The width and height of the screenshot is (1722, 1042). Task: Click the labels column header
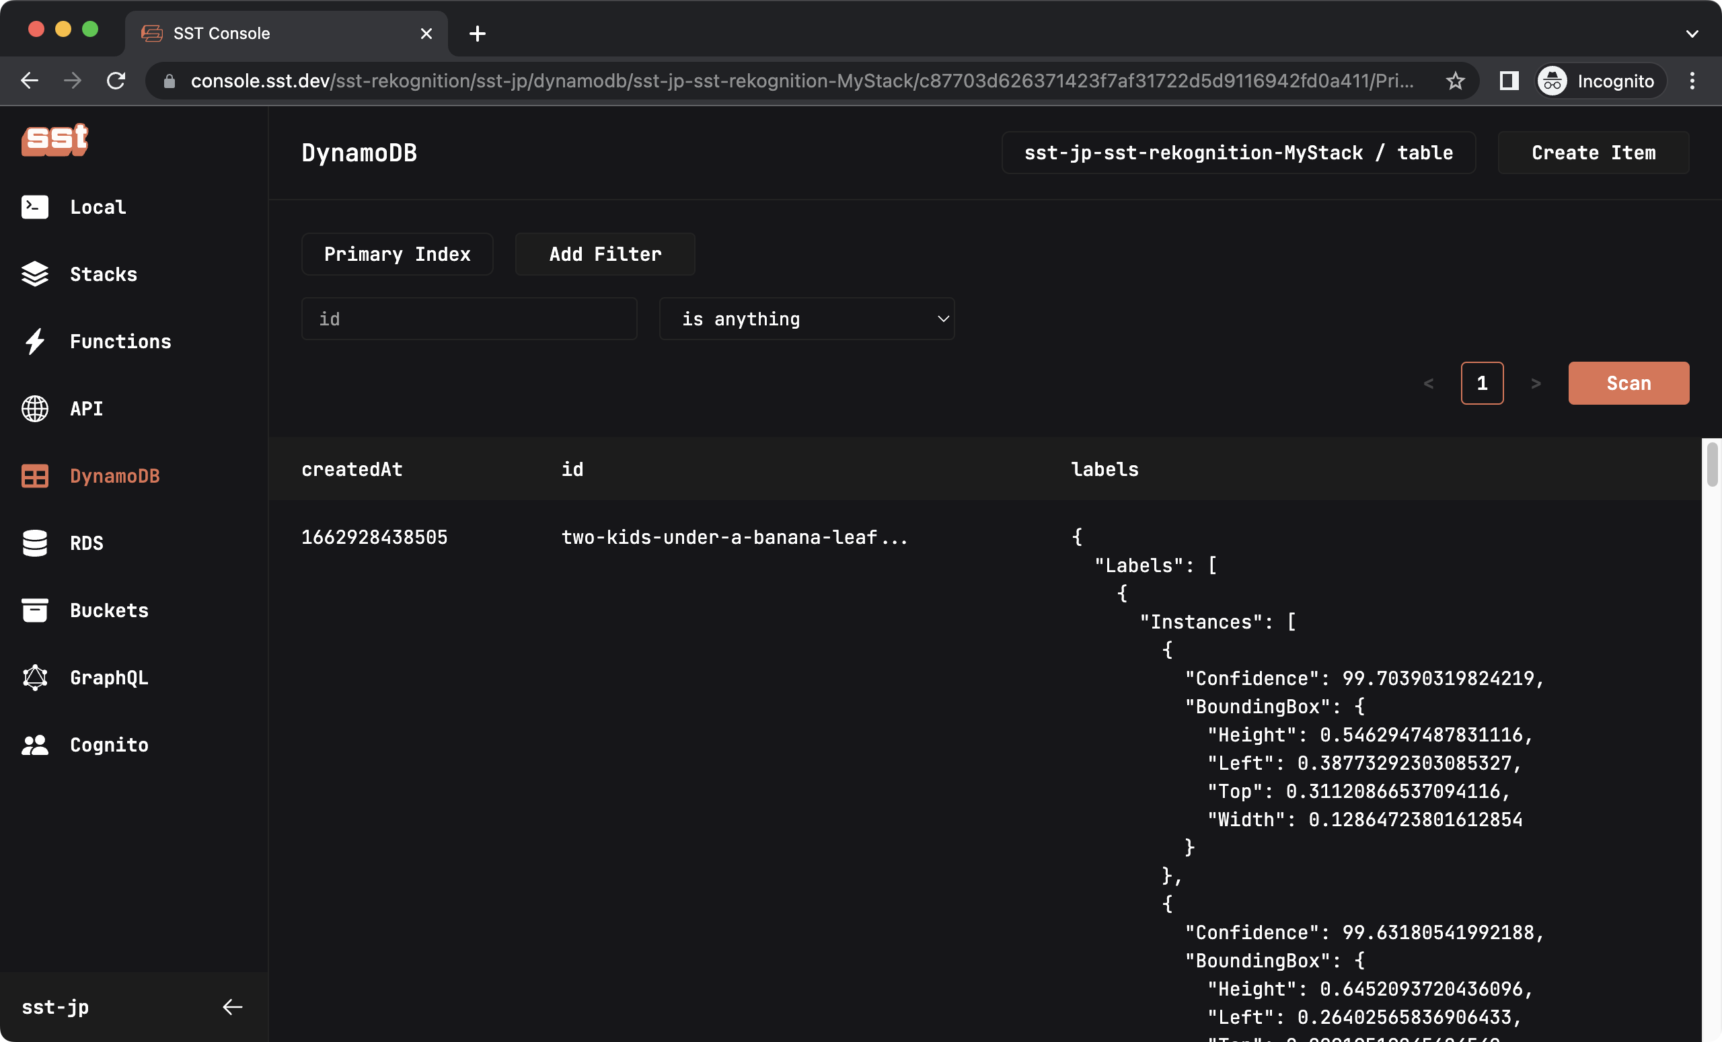1105,469
